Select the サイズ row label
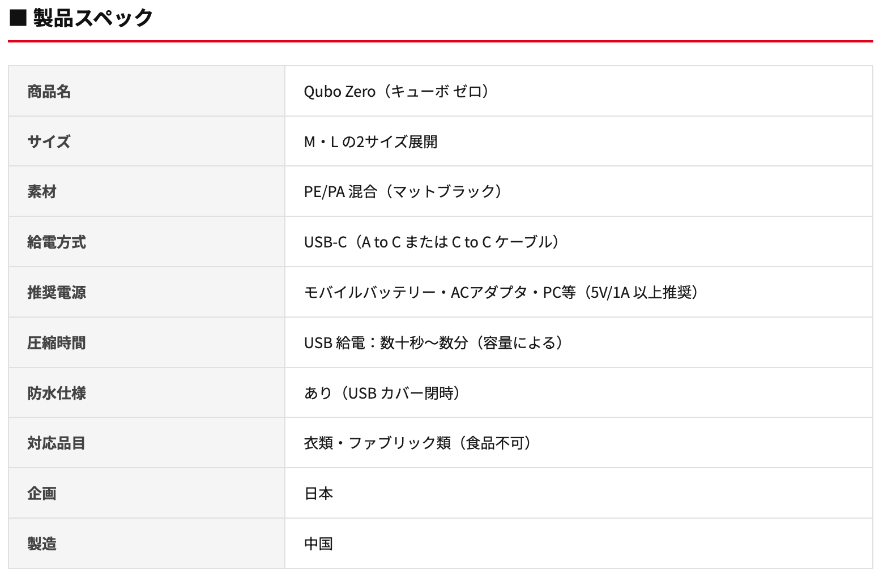Screen dimensions: 879x573 pos(49,142)
